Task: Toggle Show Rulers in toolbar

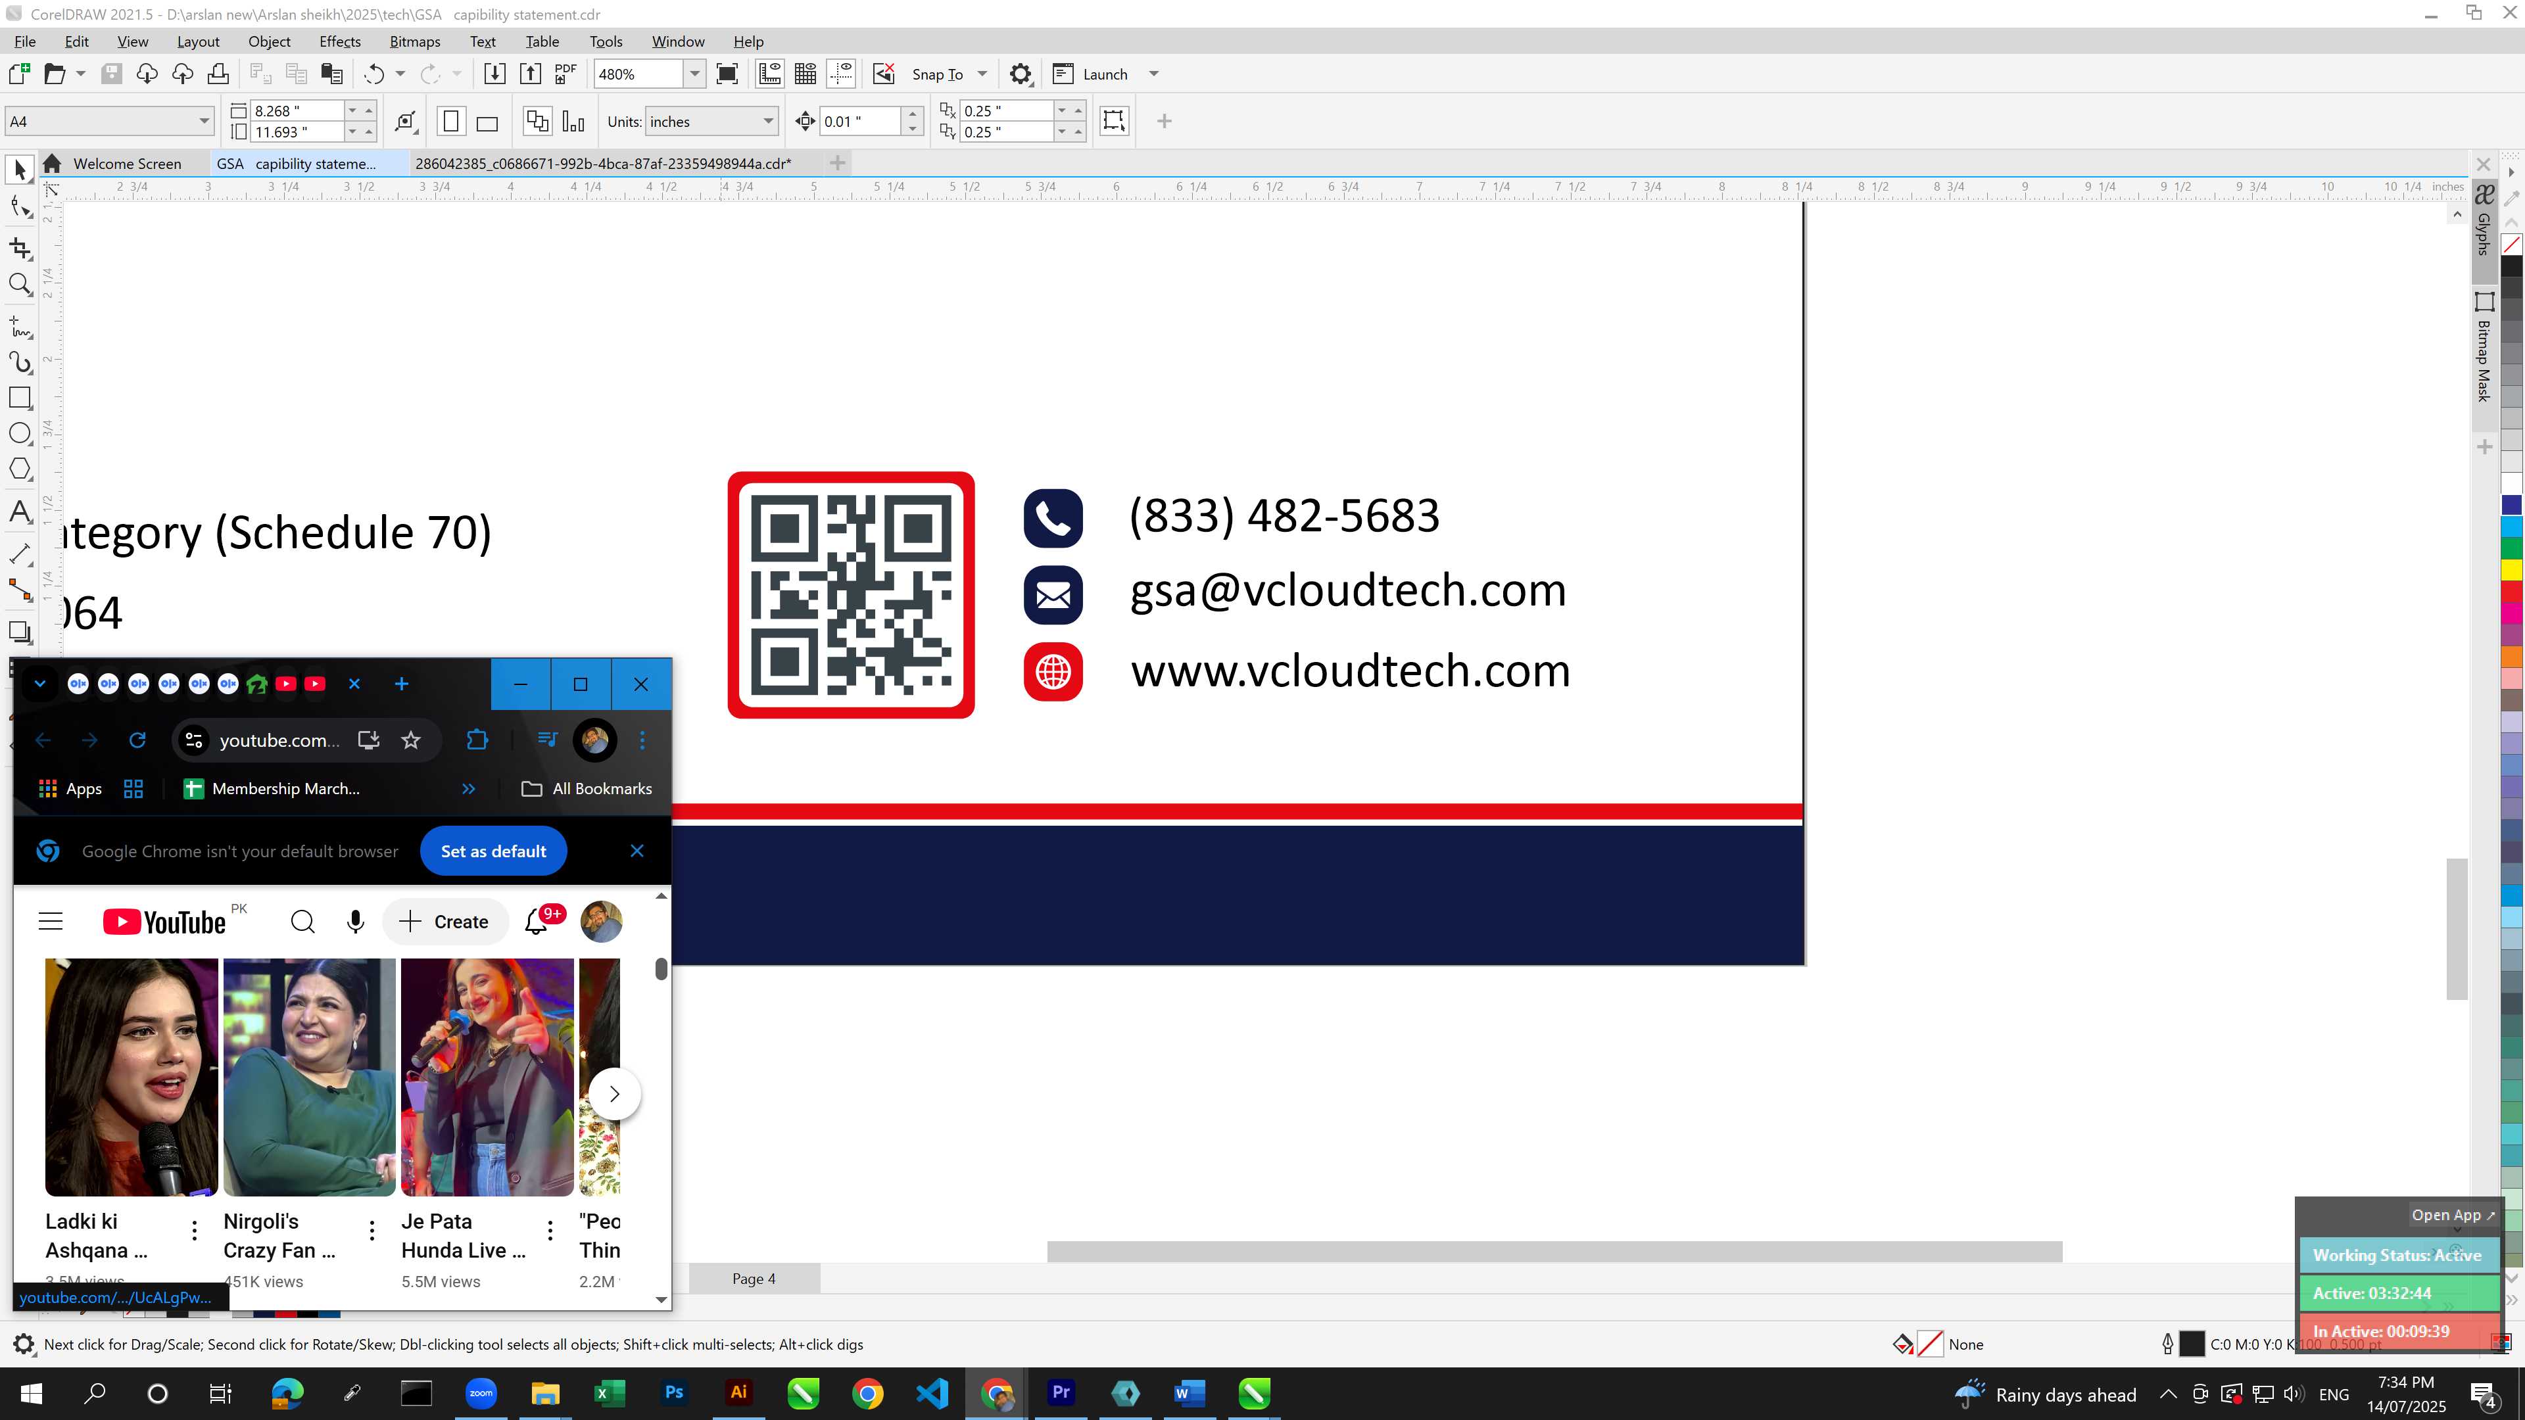Action: pyautogui.click(x=769, y=74)
